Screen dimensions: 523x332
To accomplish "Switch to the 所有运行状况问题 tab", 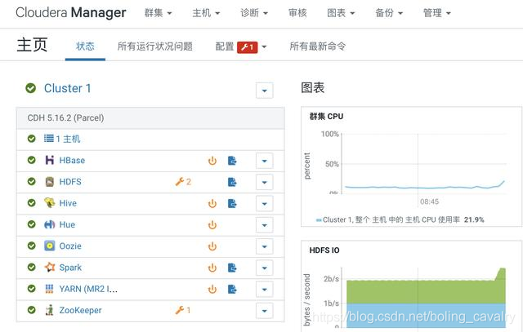I will 155,46.
